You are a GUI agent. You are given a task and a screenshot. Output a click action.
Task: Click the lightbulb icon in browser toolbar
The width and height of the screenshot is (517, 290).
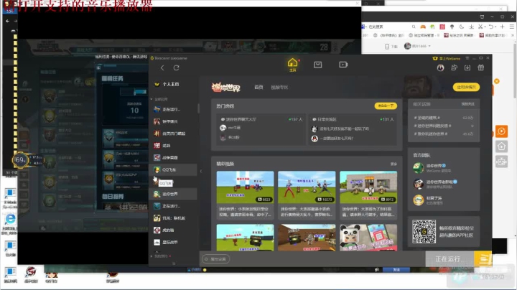tap(452, 27)
